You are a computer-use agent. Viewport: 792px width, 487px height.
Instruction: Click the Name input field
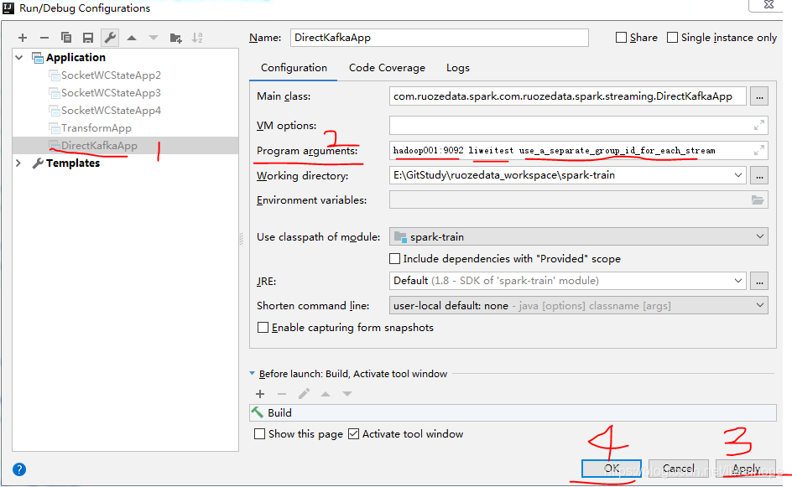click(439, 38)
